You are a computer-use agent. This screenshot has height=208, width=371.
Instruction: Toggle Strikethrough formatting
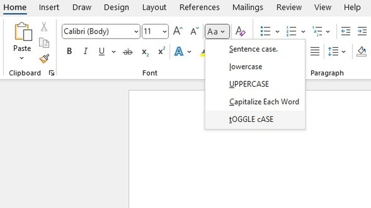click(x=127, y=51)
